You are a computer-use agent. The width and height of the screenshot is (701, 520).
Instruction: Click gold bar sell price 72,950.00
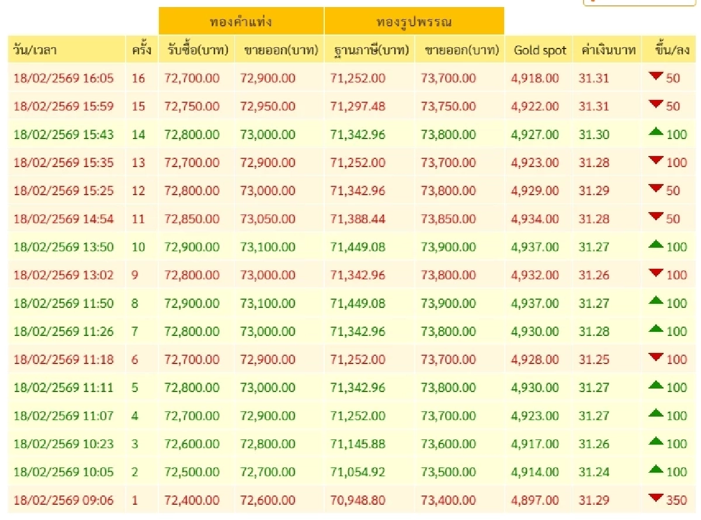pyautogui.click(x=268, y=106)
